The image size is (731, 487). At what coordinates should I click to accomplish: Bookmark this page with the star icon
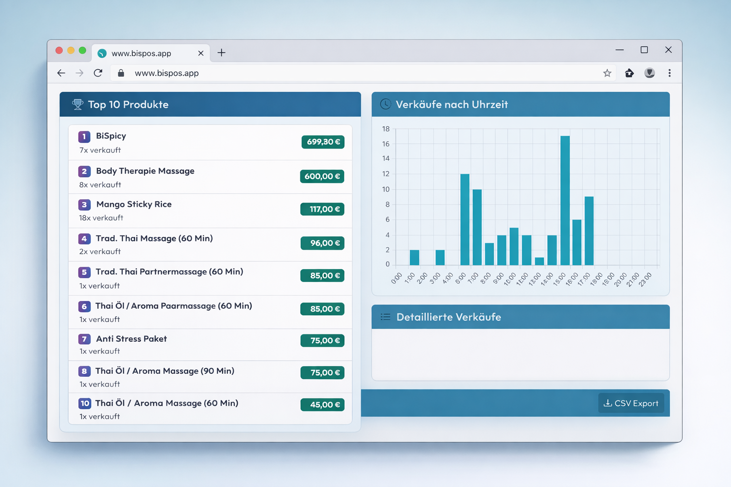coord(607,73)
